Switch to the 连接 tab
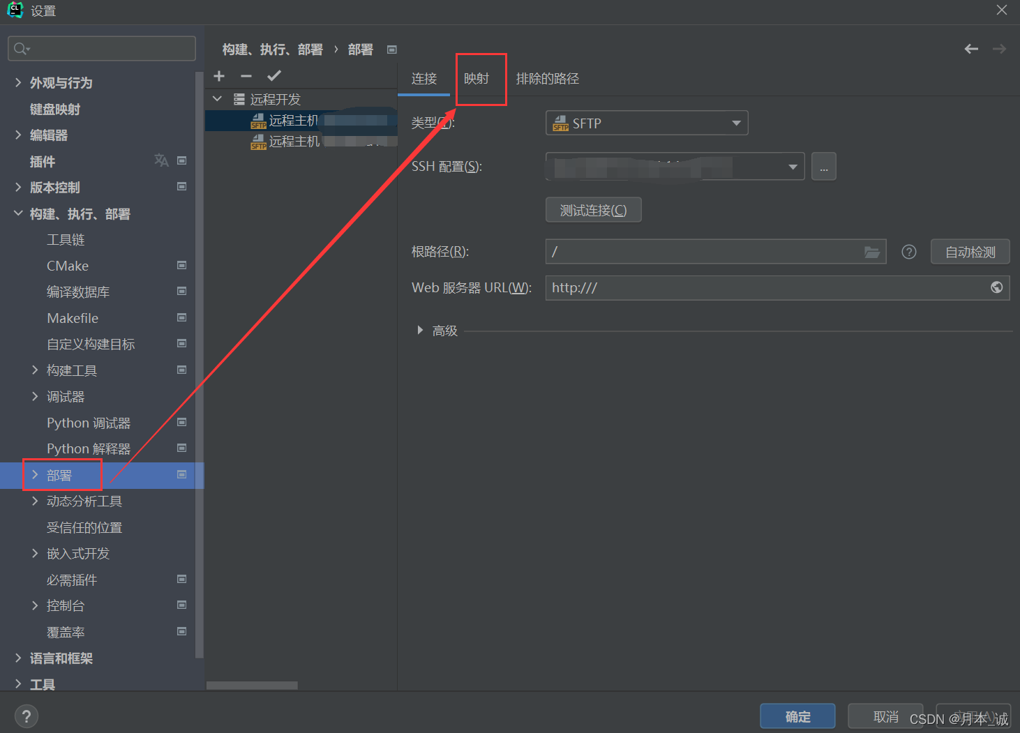Image resolution: width=1020 pixels, height=733 pixels. pos(424,79)
